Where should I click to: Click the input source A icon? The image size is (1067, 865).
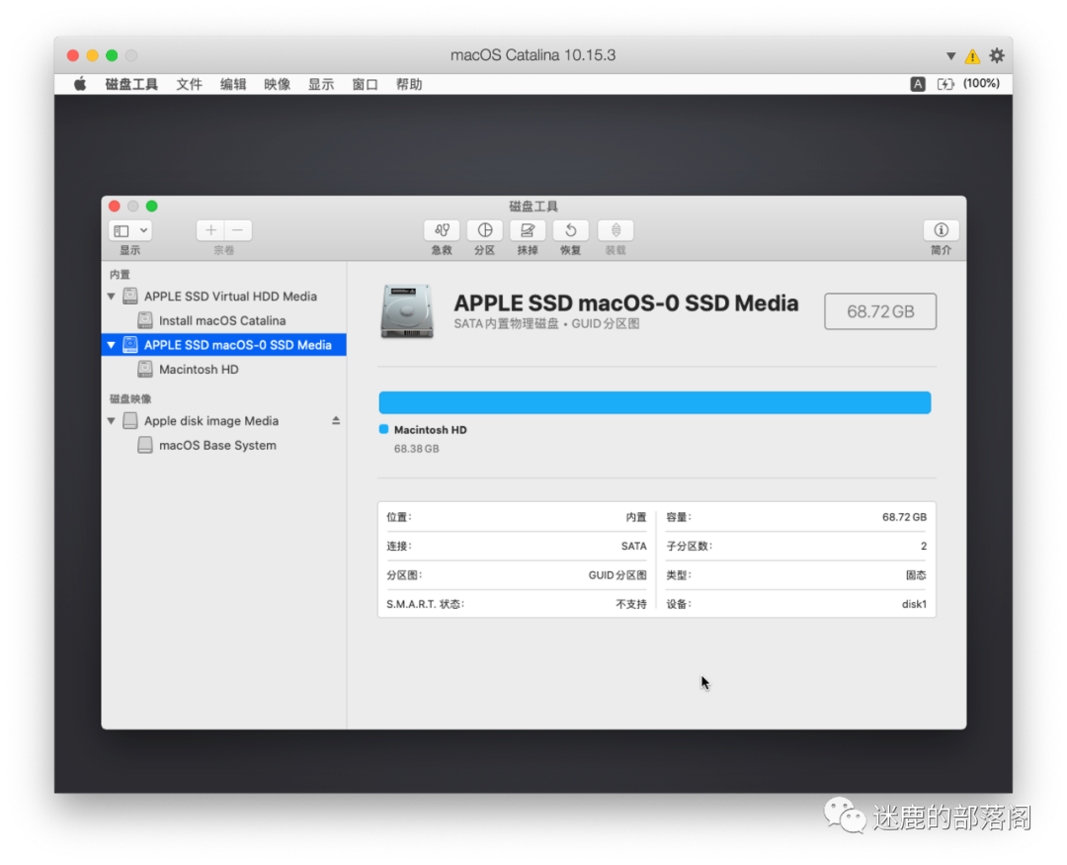click(x=918, y=84)
